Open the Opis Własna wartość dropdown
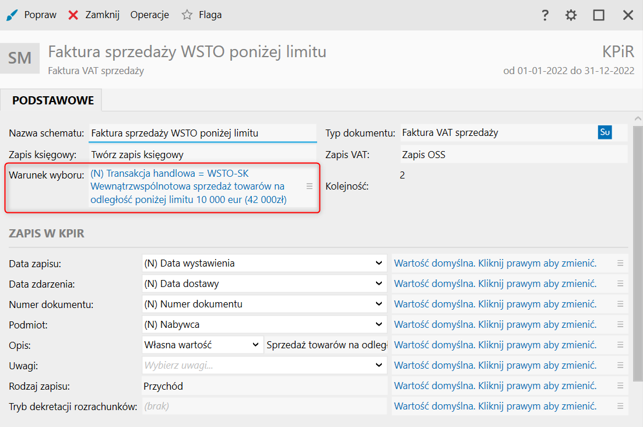This screenshot has width=643, height=427. coord(255,345)
